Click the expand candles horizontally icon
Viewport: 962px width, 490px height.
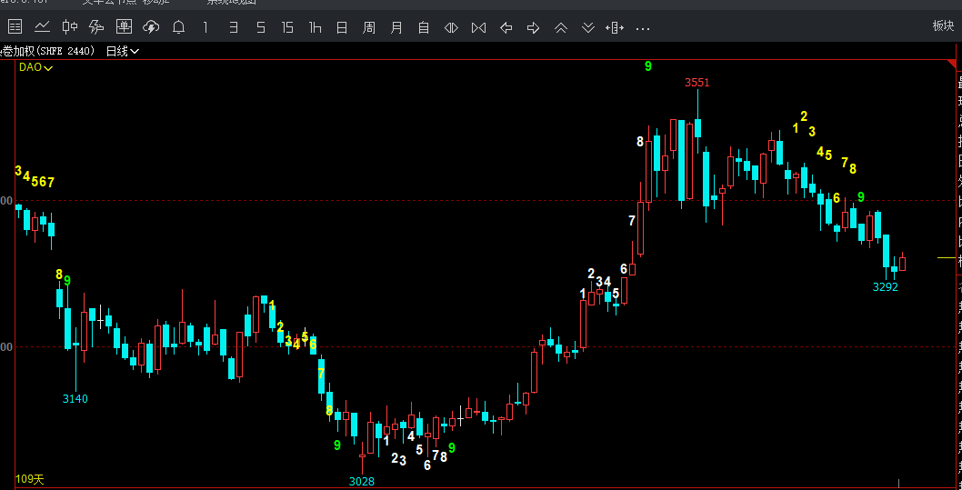coord(451,27)
